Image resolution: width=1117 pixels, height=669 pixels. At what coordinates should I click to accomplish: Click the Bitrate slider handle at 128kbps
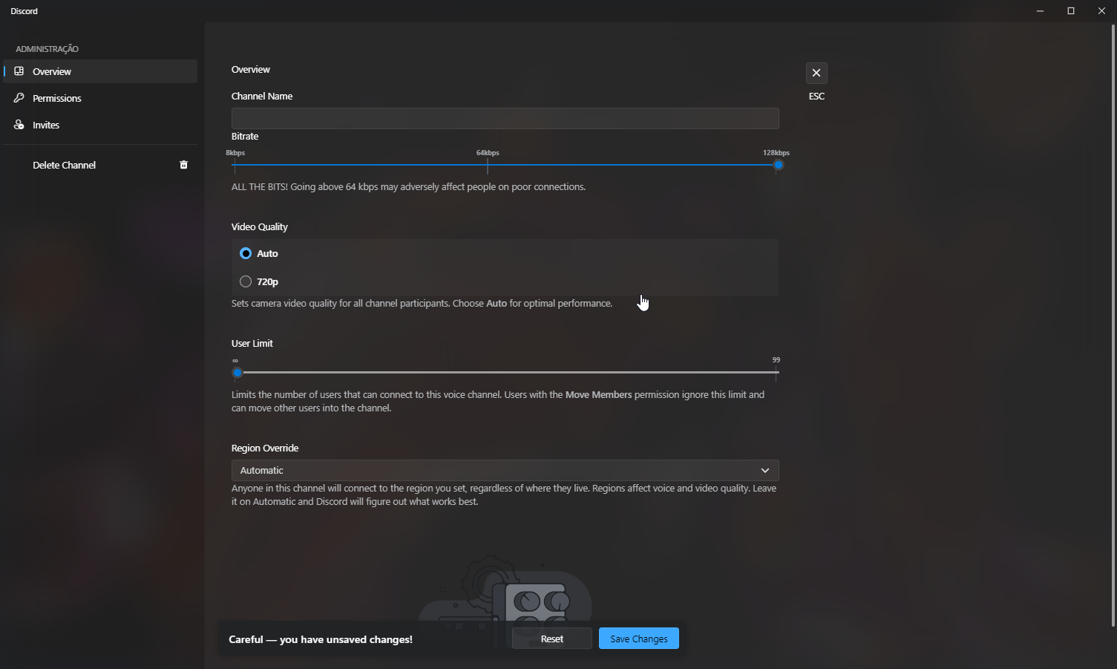pyautogui.click(x=777, y=165)
